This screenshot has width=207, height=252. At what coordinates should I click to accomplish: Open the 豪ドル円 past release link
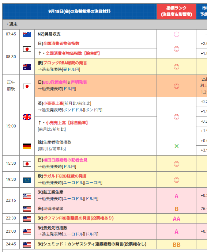[71, 69]
